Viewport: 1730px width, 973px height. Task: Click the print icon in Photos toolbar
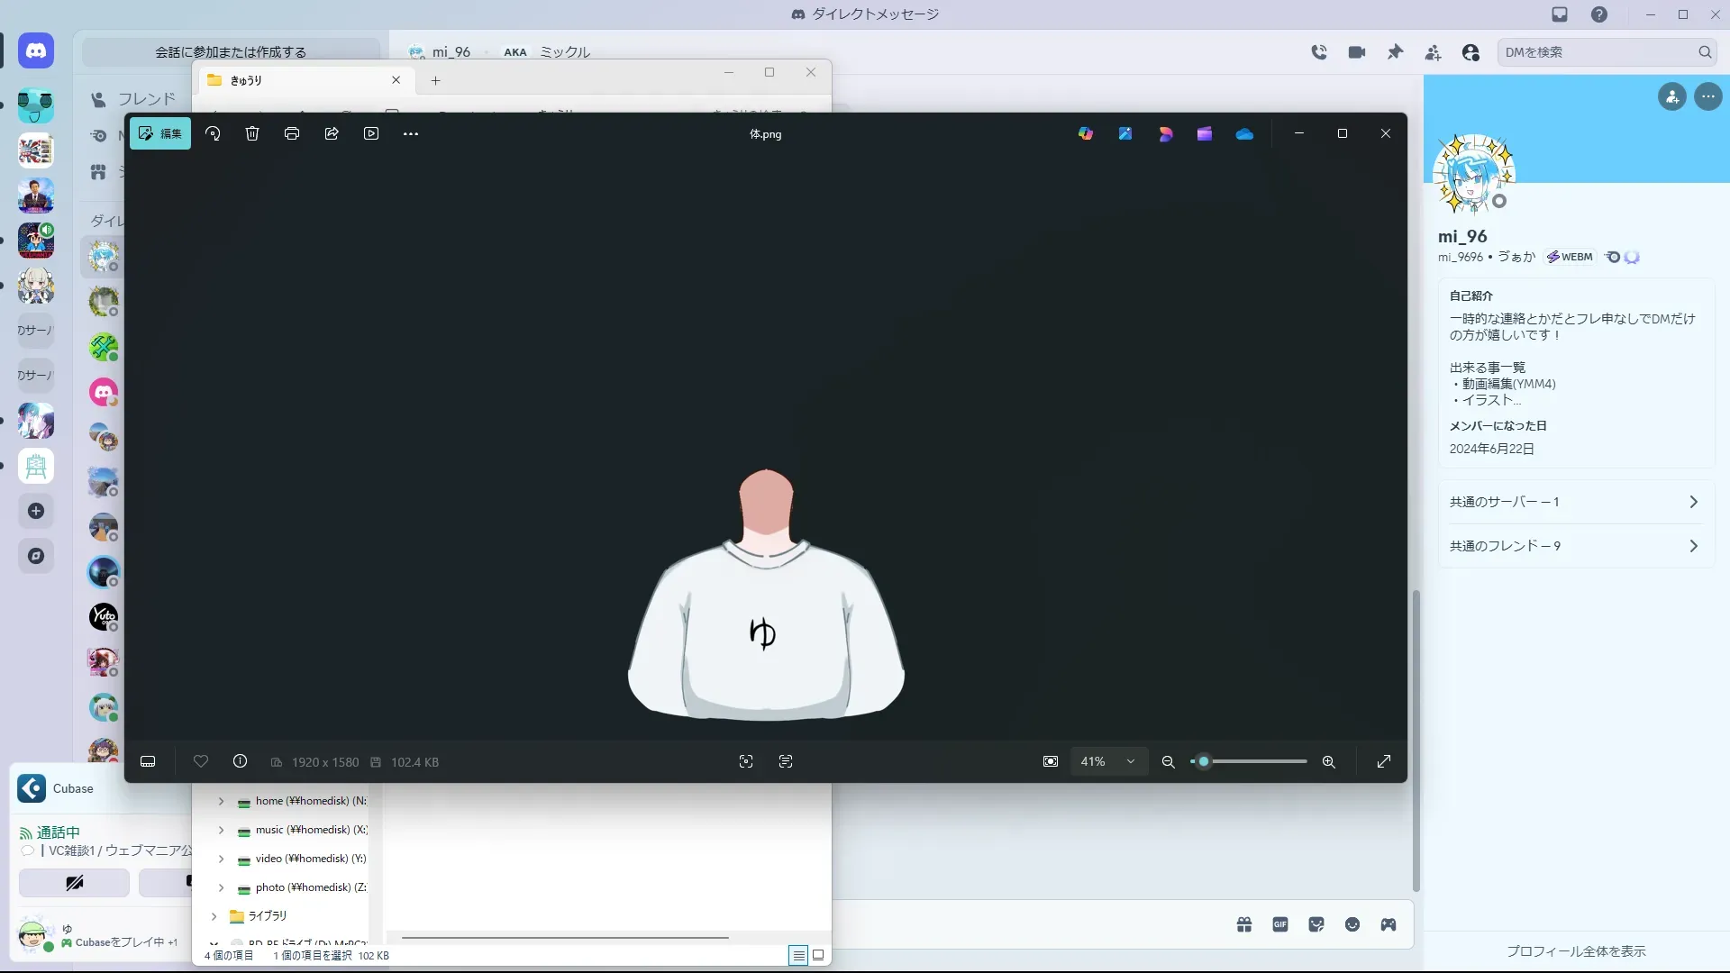click(x=292, y=133)
